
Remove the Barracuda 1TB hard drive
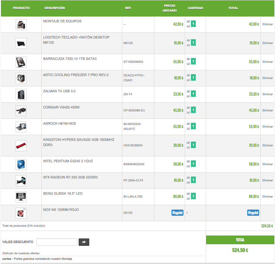[268, 62]
